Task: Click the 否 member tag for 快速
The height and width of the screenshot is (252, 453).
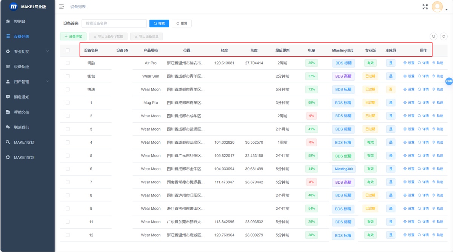Action: pos(391,89)
